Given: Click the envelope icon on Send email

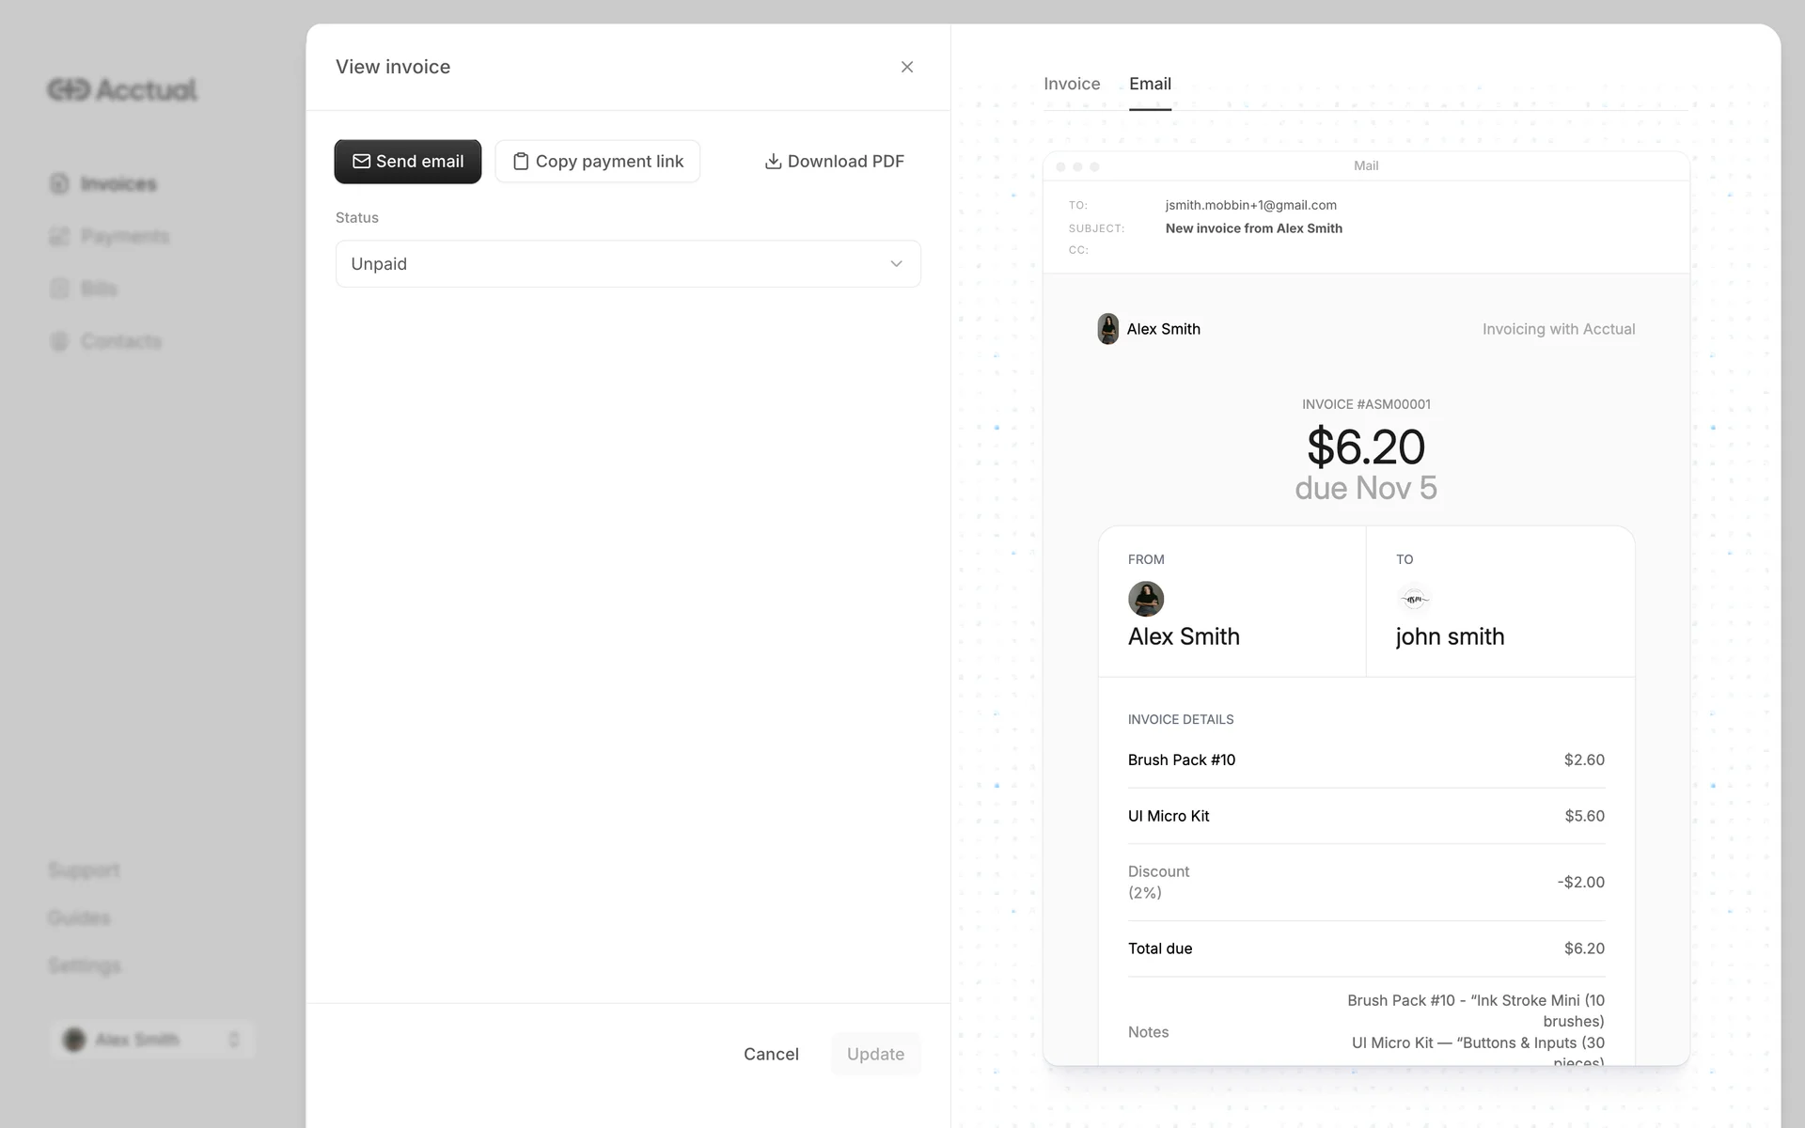Looking at the screenshot, I should [x=361, y=162].
